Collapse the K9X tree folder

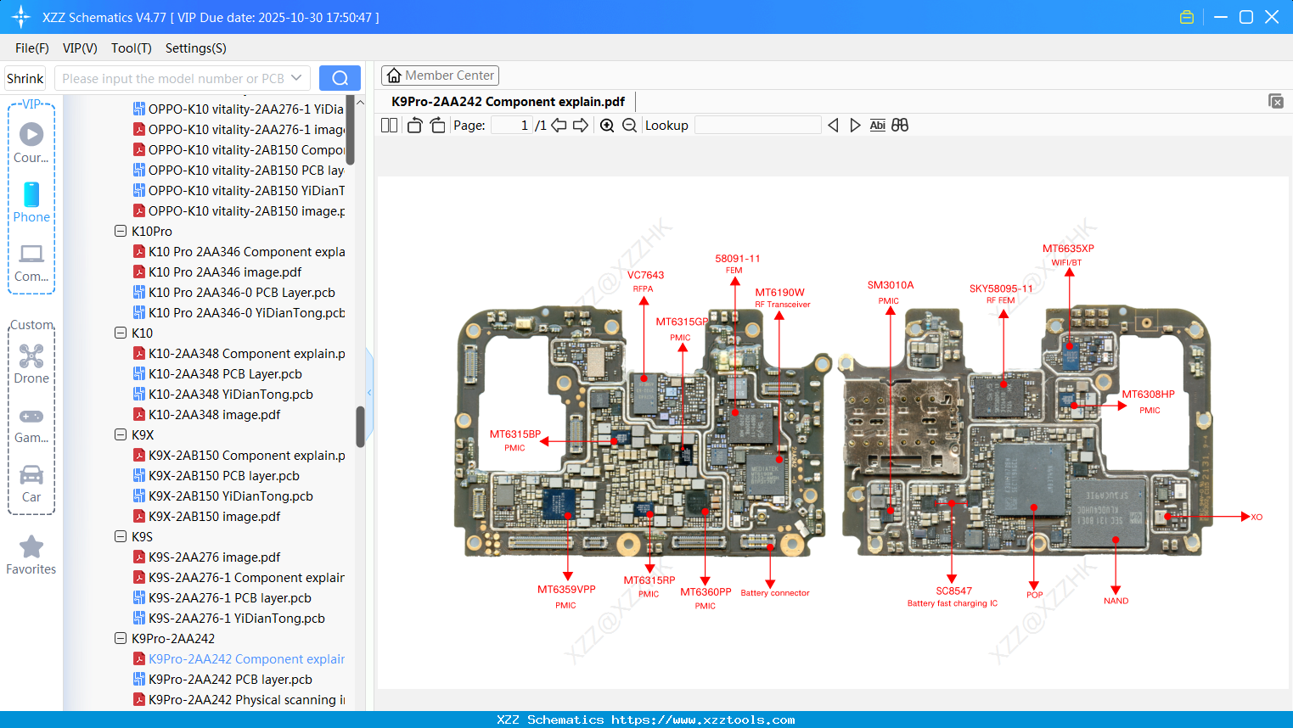[x=121, y=434]
